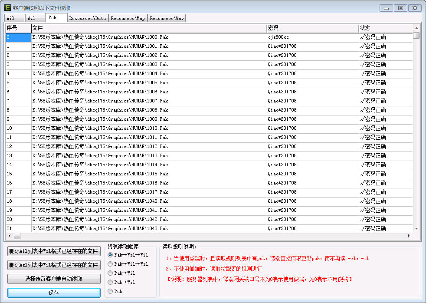Open the Resources\Map tab

pos(128,18)
